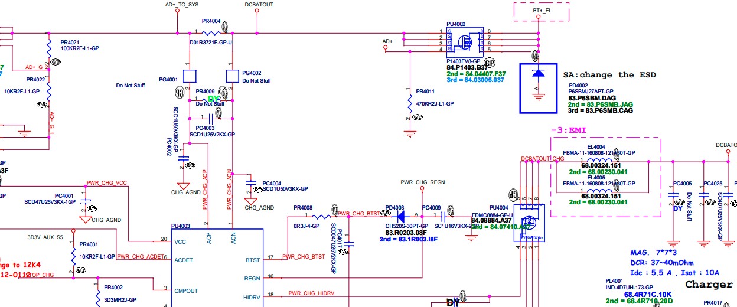Viewport: 737px width, 307px height.
Task: Click the dashed BT+_EL net box
Action: [542, 11]
